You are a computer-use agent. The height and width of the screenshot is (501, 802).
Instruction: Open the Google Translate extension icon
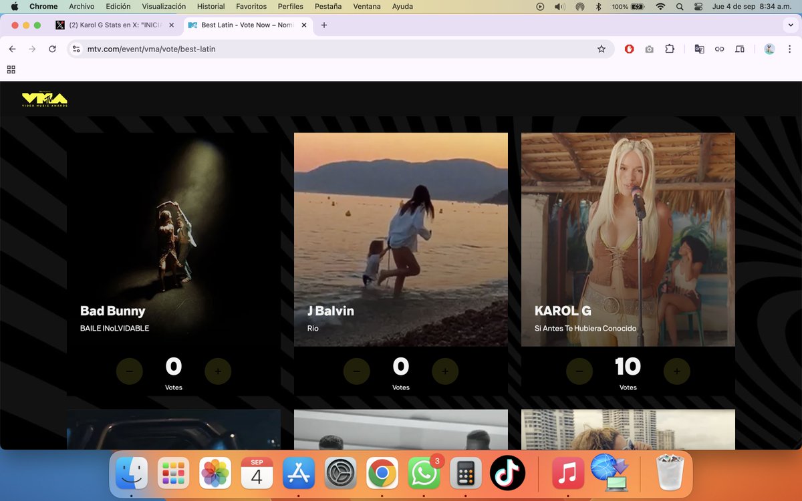tap(699, 49)
